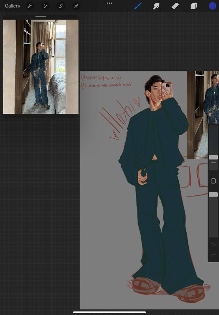219x315 pixels.
Task: Select the Eraser tool
Action: point(175,6)
